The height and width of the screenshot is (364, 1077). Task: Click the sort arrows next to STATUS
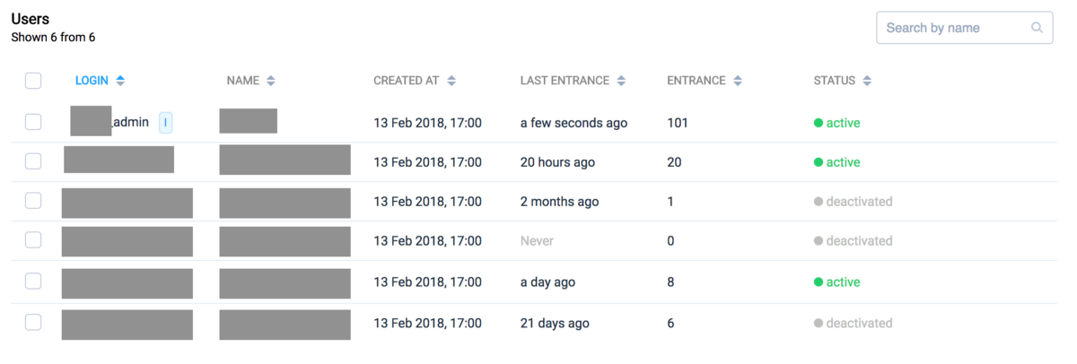(867, 81)
